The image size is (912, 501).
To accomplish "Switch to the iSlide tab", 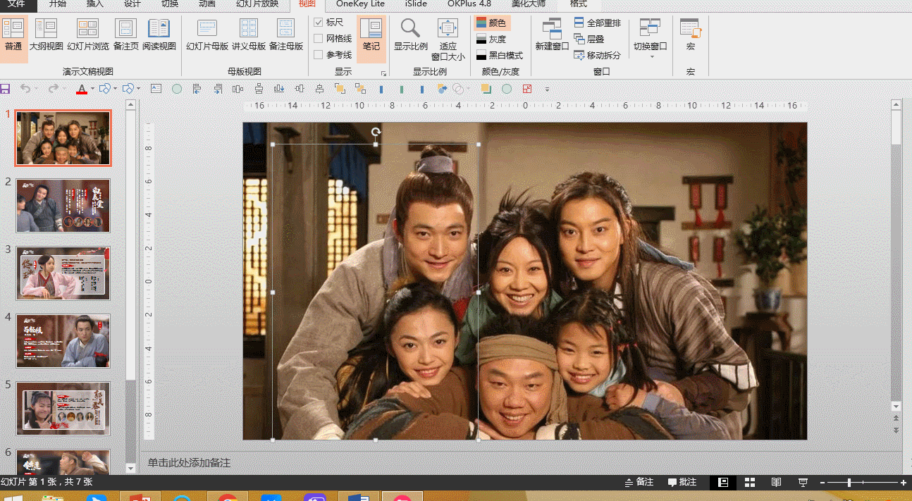I will tap(416, 4).
